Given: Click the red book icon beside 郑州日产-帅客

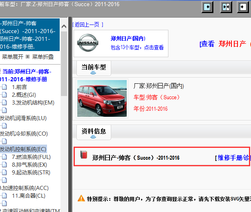Looking at the screenshot, I should [84, 154].
